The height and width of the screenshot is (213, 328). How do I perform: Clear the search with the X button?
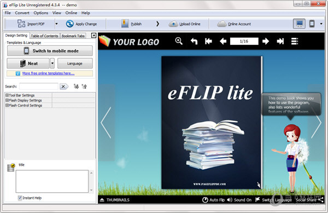63,87
